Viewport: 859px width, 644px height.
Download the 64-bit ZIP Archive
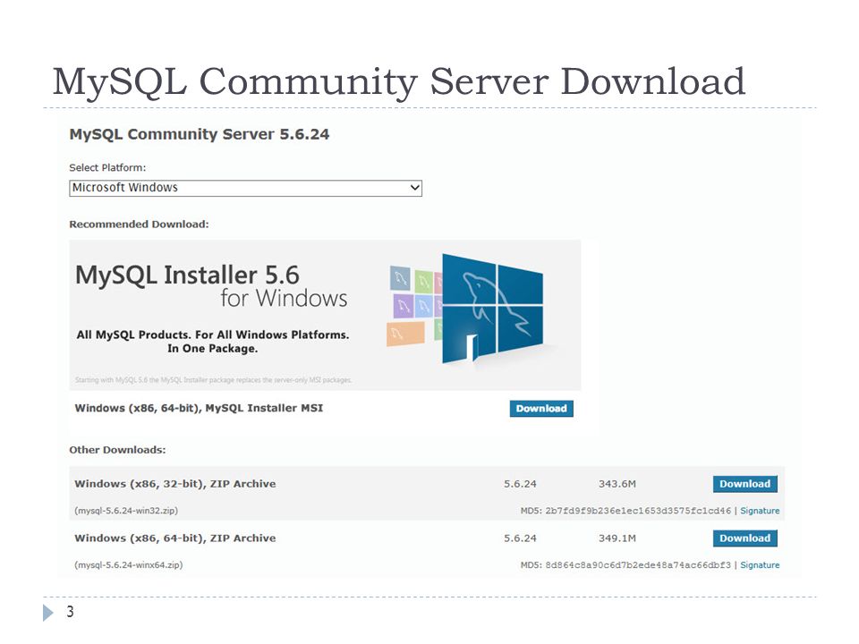click(x=744, y=538)
